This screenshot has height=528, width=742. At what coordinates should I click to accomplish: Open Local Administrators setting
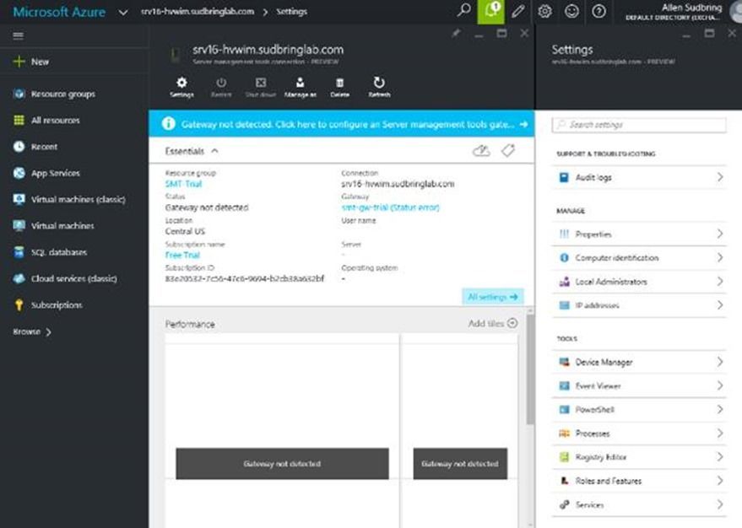pos(639,282)
